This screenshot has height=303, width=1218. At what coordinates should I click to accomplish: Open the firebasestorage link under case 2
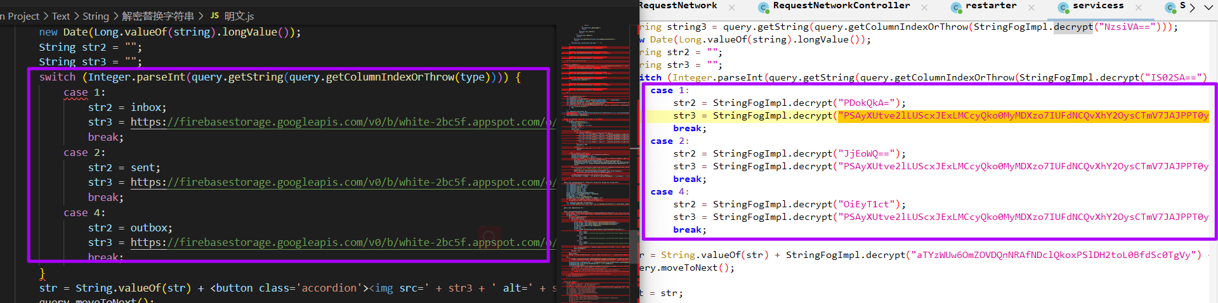[343, 183]
